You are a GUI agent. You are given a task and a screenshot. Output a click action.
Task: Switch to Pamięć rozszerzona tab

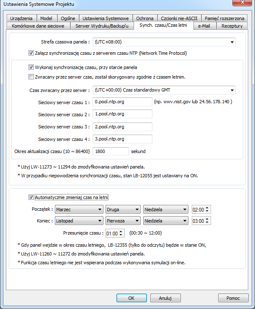(x=224, y=18)
